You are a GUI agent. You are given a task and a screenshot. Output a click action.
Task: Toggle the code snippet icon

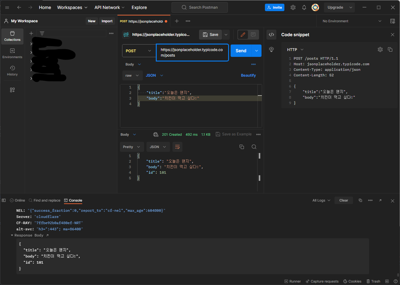click(x=271, y=35)
